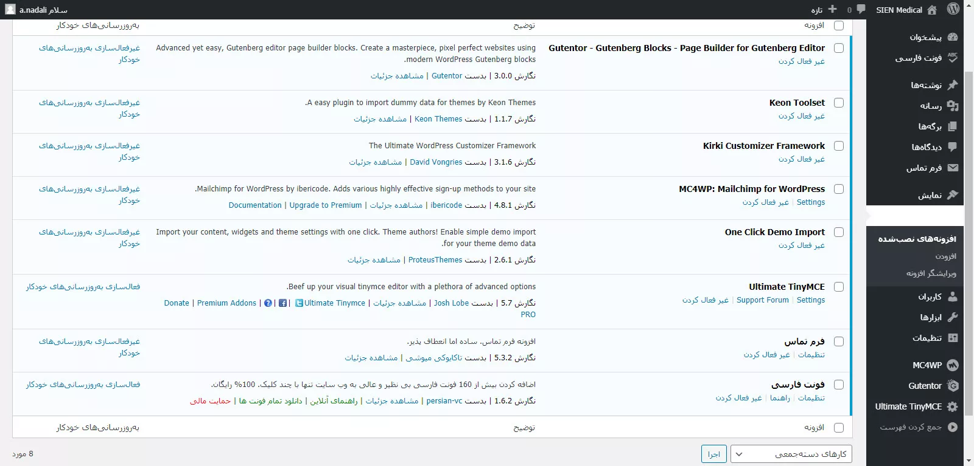This screenshot has width=974, height=466.
Task: Tick the footer select-all plugins checkbox
Action: point(839,428)
